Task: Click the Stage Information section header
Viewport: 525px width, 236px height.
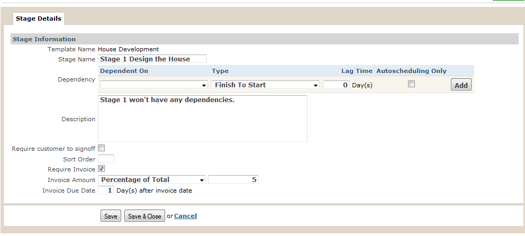Action: coord(265,39)
